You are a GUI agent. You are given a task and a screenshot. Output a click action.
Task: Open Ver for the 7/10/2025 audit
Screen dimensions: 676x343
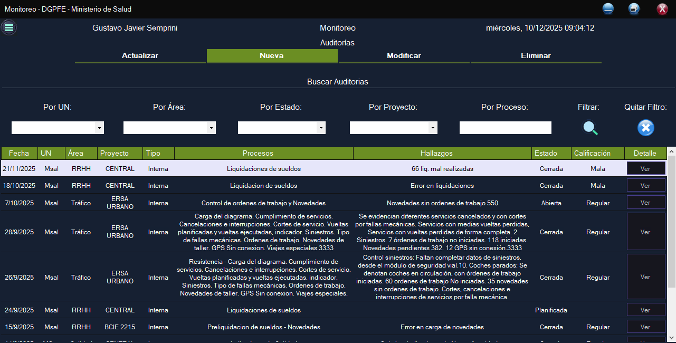point(645,203)
